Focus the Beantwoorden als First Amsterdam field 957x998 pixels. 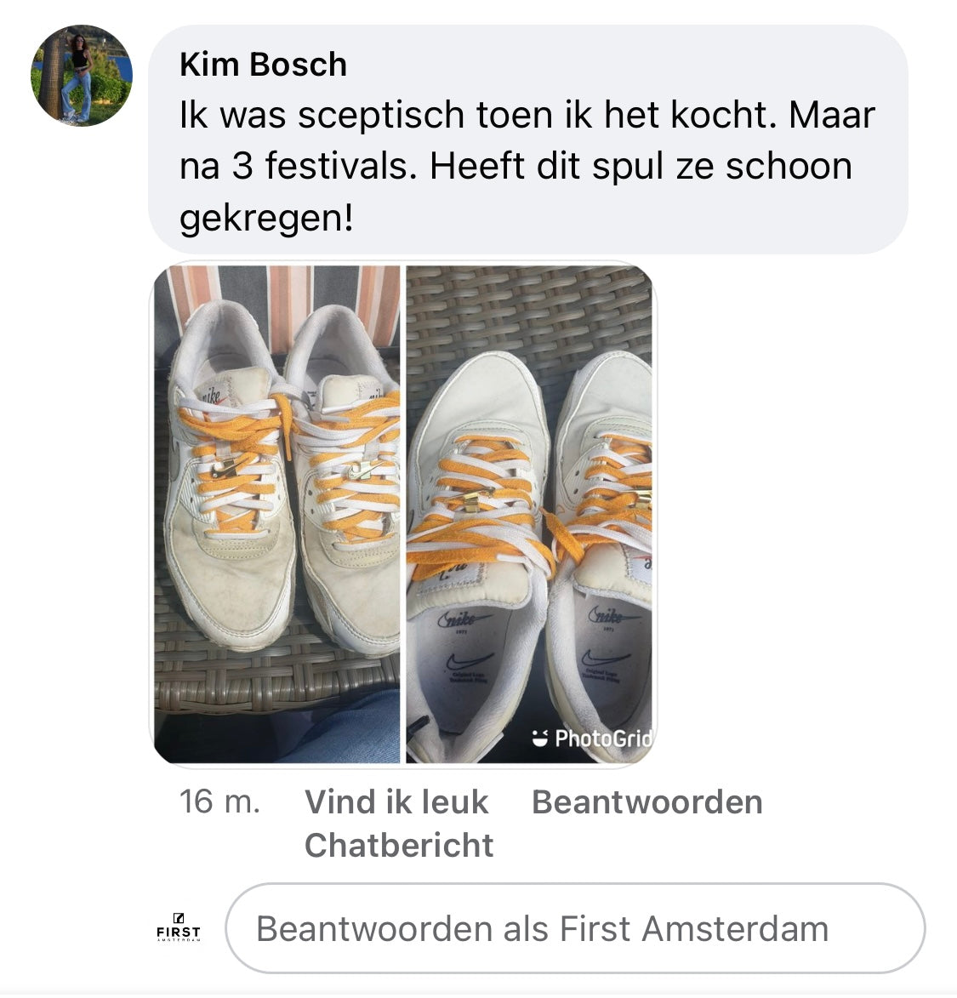(x=575, y=928)
